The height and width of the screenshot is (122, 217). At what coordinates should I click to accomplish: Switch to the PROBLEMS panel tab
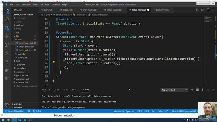click(46, 90)
